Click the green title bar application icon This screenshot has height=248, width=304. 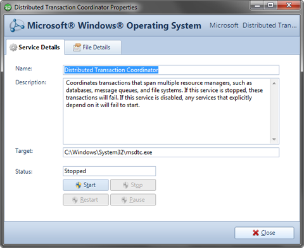8,8
